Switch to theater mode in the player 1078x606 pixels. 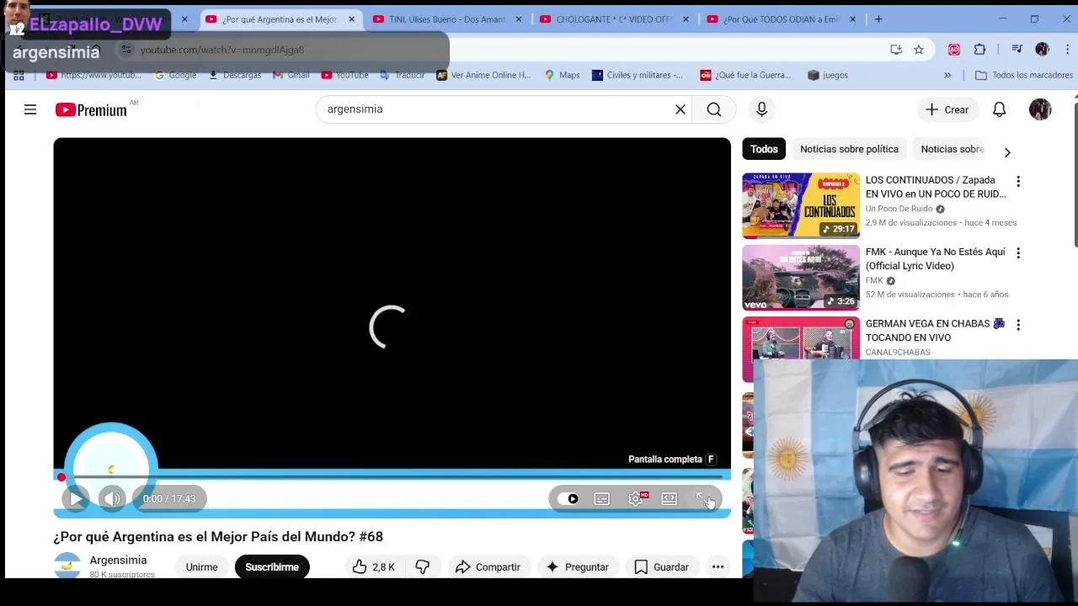pos(669,499)
